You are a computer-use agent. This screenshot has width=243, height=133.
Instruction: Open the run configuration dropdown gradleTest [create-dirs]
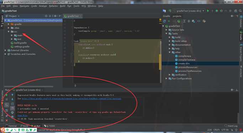tap(189, 11)
